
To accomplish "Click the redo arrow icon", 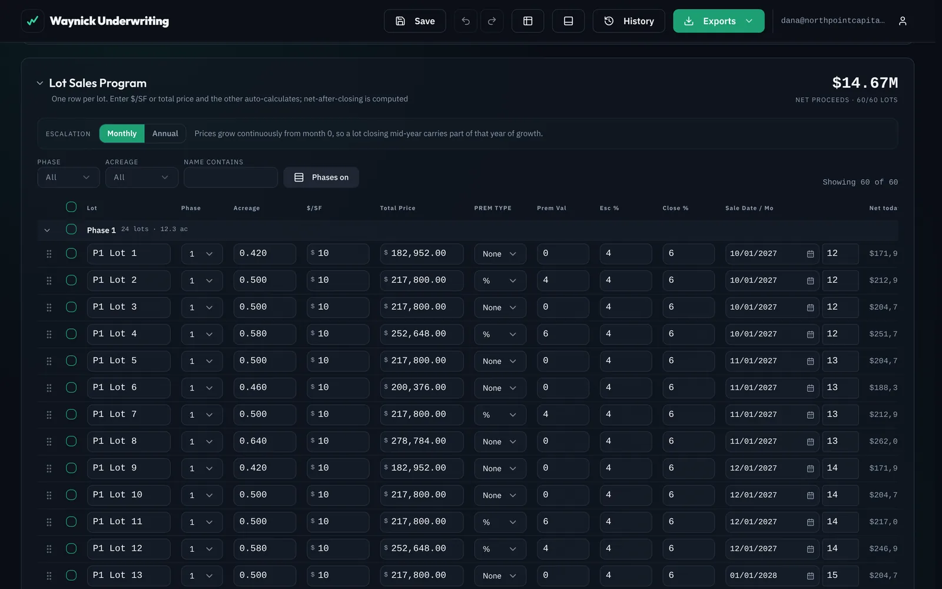I will (492, 21).
